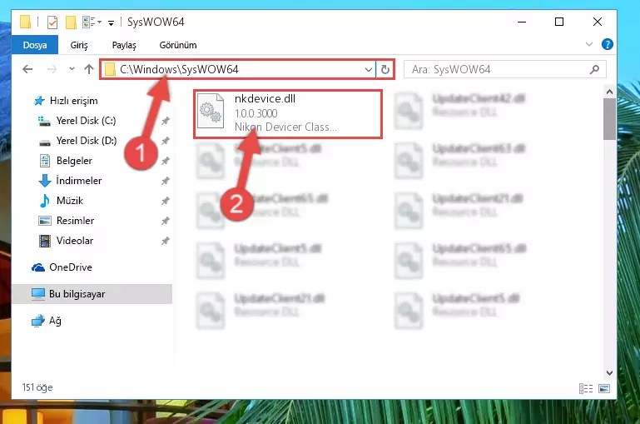Image resolution: width=640 pixels, height=424 pixels.
Task: Click the vertical scrollbar up arrow
Action: click(609, 92)
